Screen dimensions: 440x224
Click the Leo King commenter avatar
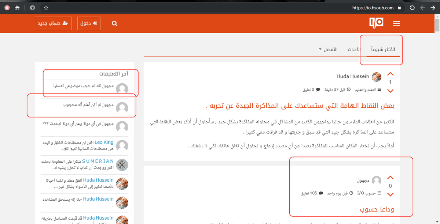pyautogui.click(x=122, y=146)
